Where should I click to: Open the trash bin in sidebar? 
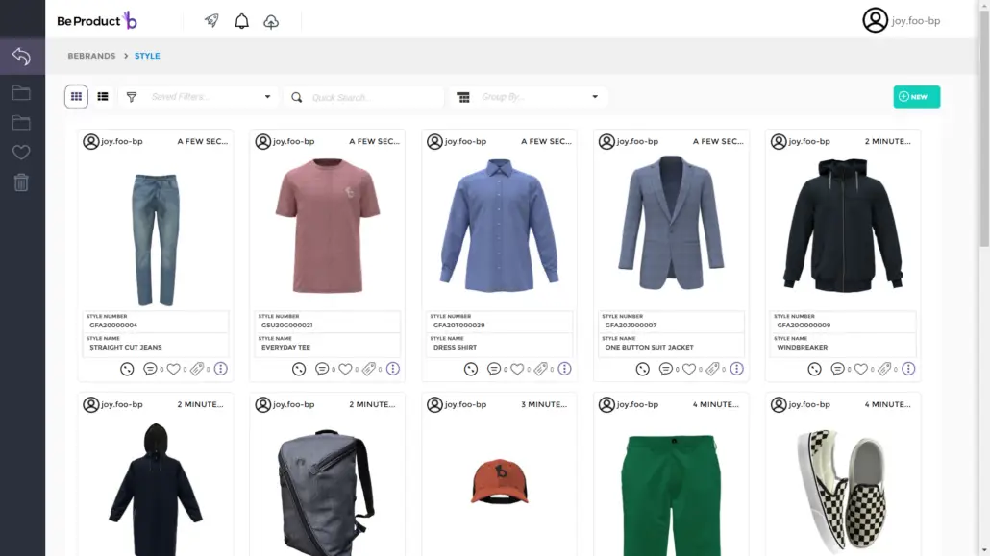pos(21,182)
